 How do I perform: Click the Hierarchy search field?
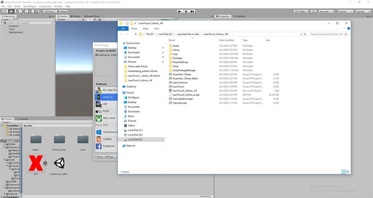click(x=33, y=19)
